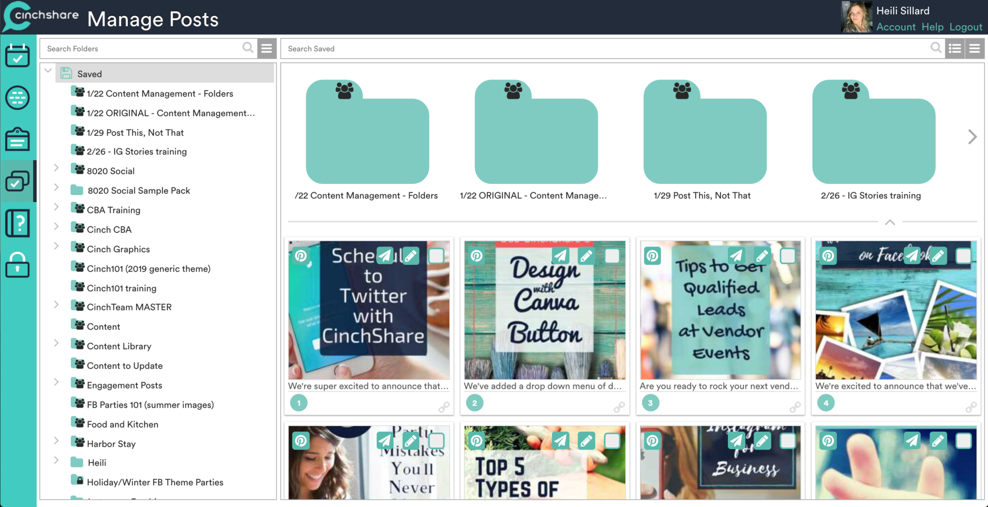Collapse the Saved root folder
988x507 pixels.
click(x=48, y=71)
